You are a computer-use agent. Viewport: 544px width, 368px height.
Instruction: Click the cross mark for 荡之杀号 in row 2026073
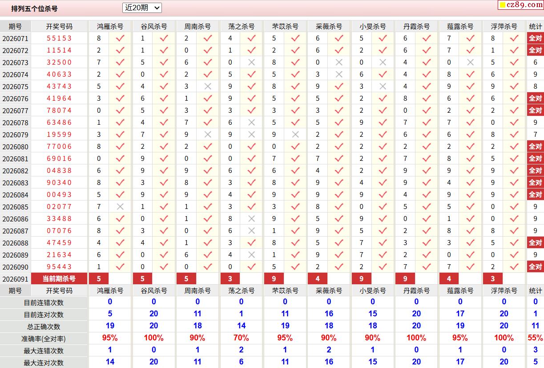coord(251,62)
